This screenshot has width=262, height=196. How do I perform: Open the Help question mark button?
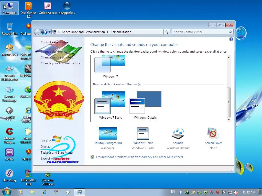231,39
